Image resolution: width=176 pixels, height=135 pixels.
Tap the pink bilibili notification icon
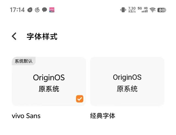(x=52, y=10)
